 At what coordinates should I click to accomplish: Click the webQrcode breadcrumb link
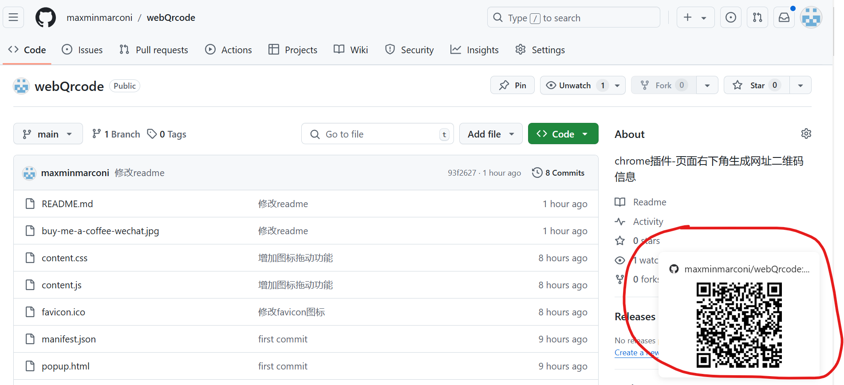pyautogui.click(x=171, y=17)
